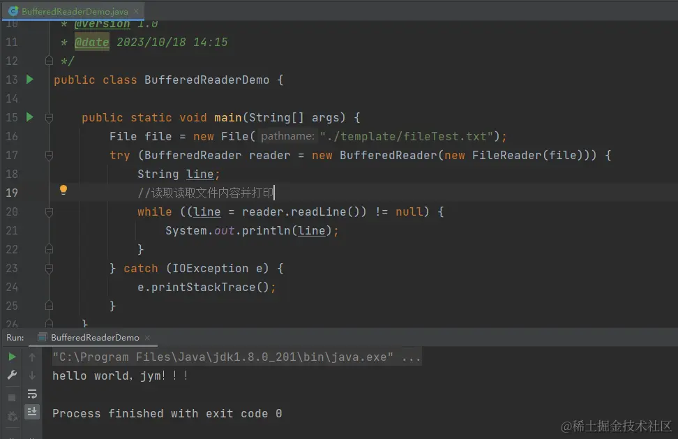678x439 pixels.
Task: Click "Process finished with exit code 0"
Action: pyautogui.click(x=167, y=414)
